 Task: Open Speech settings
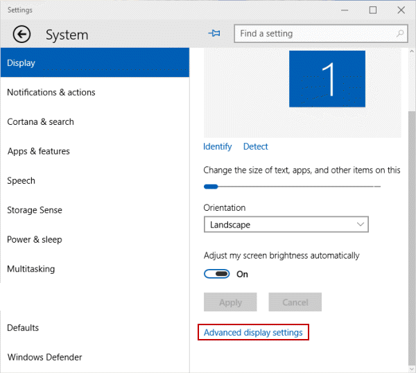[21, 181]
